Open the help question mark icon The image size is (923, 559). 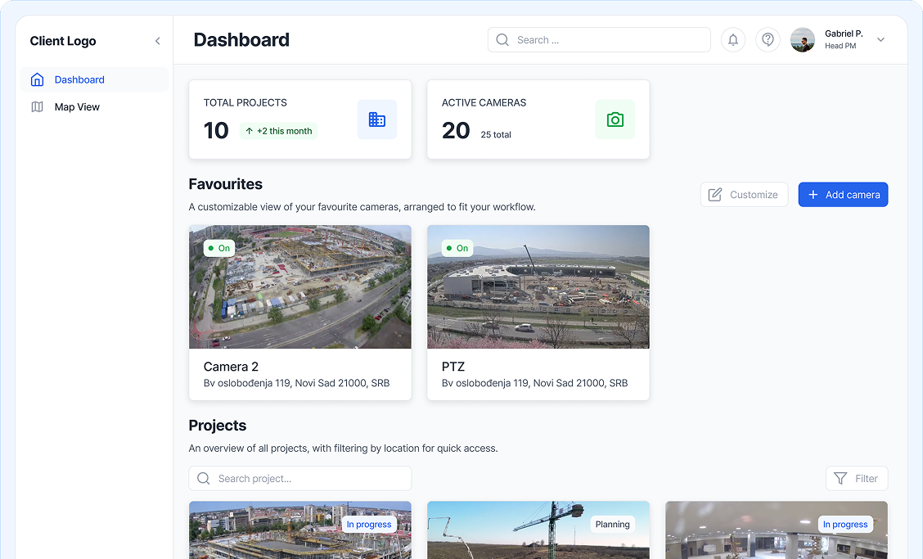[x=768, y=39]
